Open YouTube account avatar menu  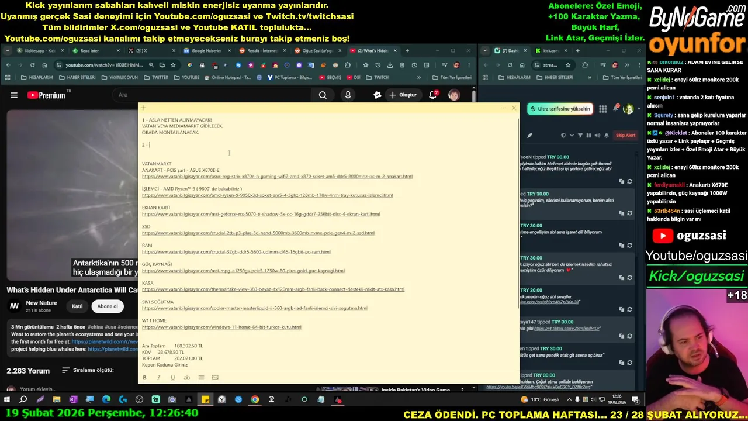tap(454, 95)
